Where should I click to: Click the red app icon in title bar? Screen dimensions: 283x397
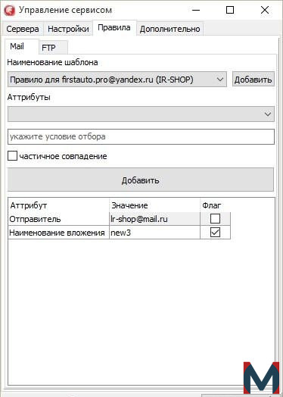click(x=10, y=11)
